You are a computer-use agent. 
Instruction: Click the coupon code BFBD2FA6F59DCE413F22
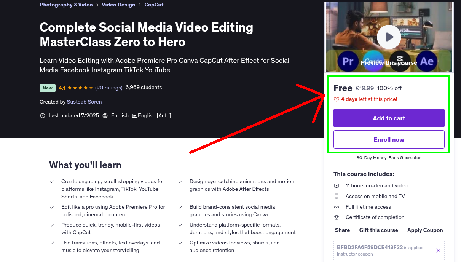point(370,247)
